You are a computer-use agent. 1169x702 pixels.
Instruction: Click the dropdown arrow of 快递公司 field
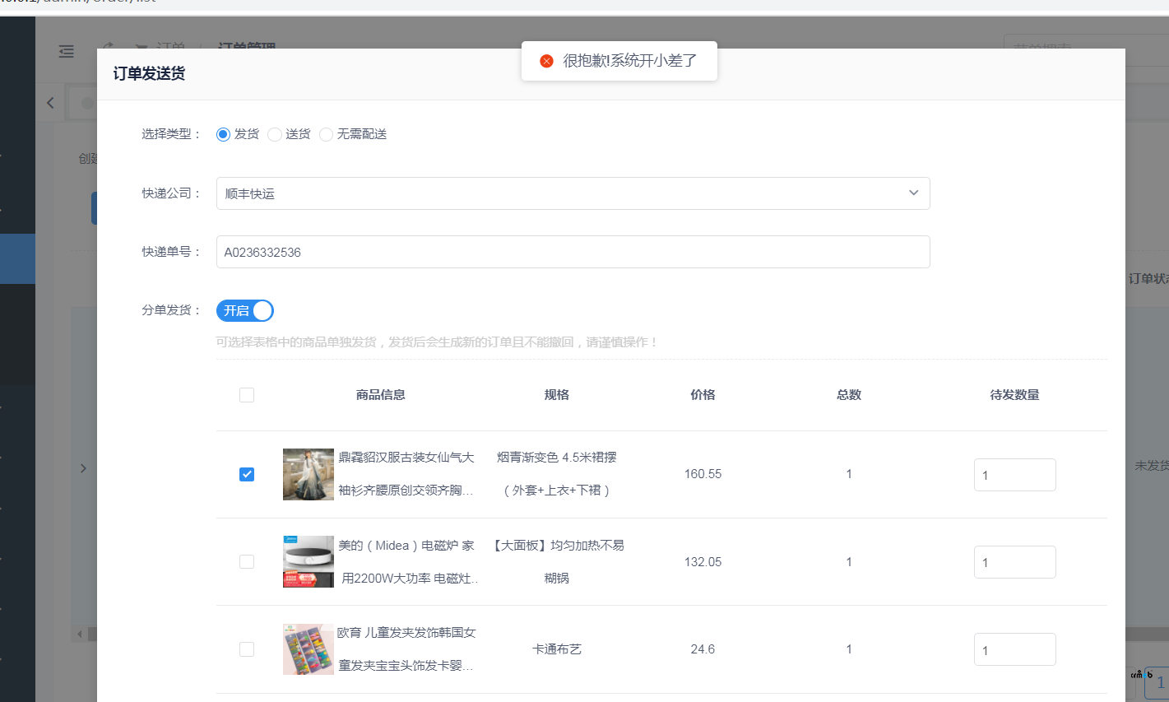(913, 193)
